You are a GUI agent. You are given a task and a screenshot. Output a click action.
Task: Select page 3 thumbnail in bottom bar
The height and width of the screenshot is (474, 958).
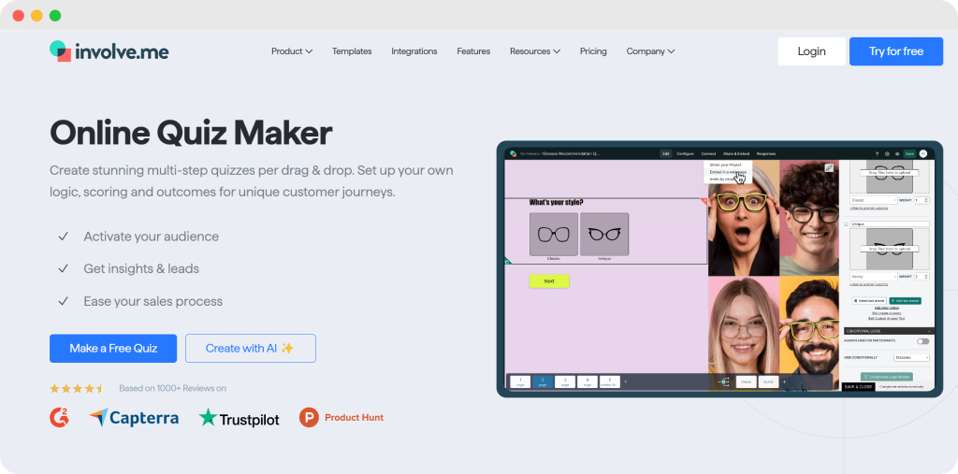coord(565,381)
